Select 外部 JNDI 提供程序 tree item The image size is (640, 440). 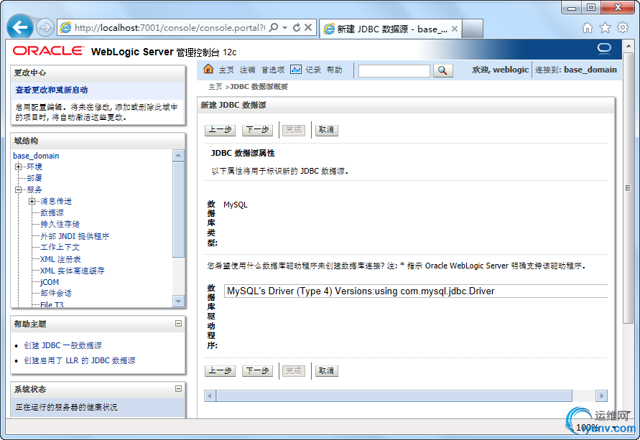(75, 236)
